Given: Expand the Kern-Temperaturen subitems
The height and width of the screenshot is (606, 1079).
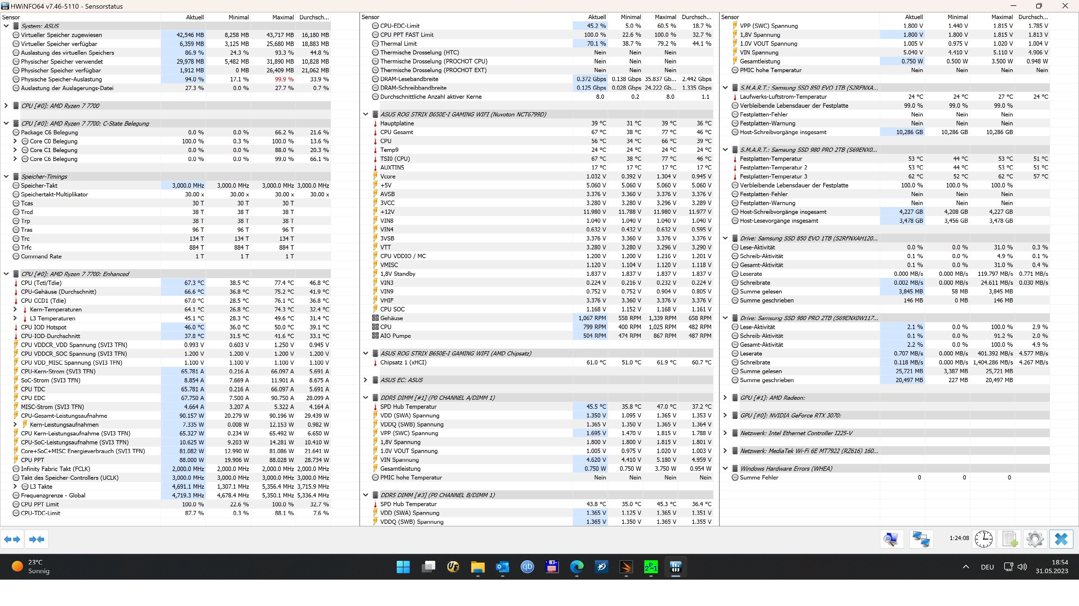Looking at the screenshot, I should tap(15, 309).
